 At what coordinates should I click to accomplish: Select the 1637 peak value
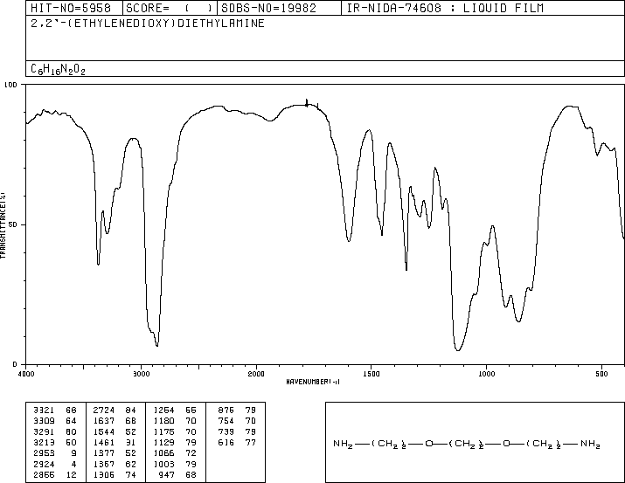tap(104, 421)
